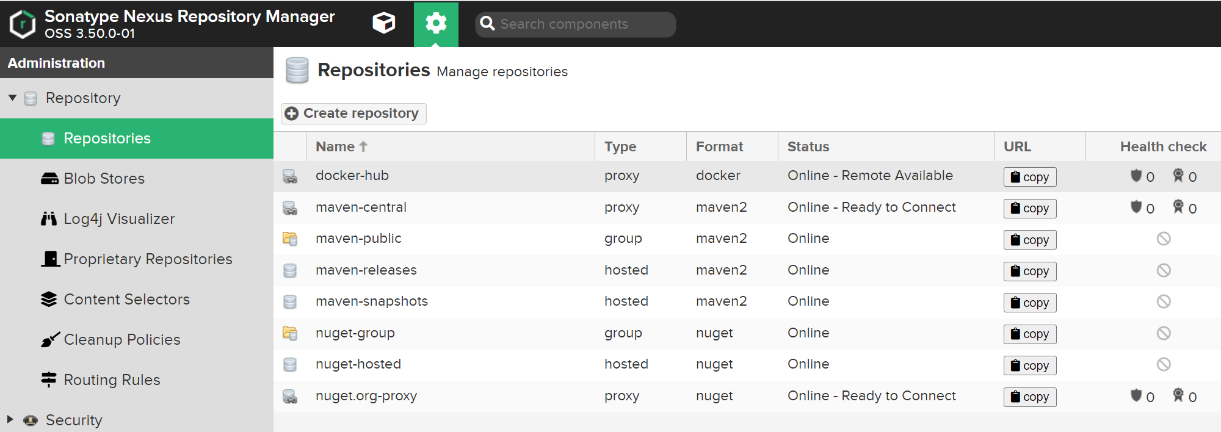Copy URL of maven-public repository
Viewport: 1221px width, 432px height.
1030,240
